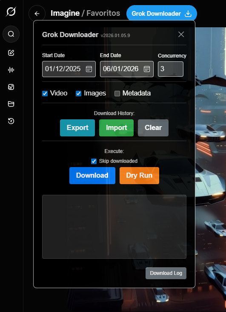Viewport: 226px width, 312px height.
Task: Uncheck the Video checkbox
Action: click(45, 93)
